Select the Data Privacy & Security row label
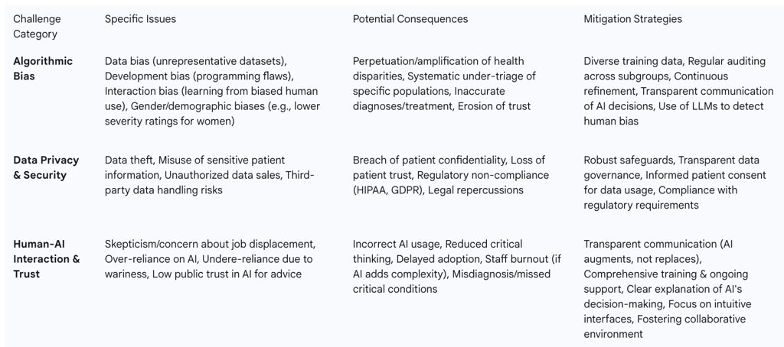Viewport: 784px width, 347px height. [x=46, y=167]
